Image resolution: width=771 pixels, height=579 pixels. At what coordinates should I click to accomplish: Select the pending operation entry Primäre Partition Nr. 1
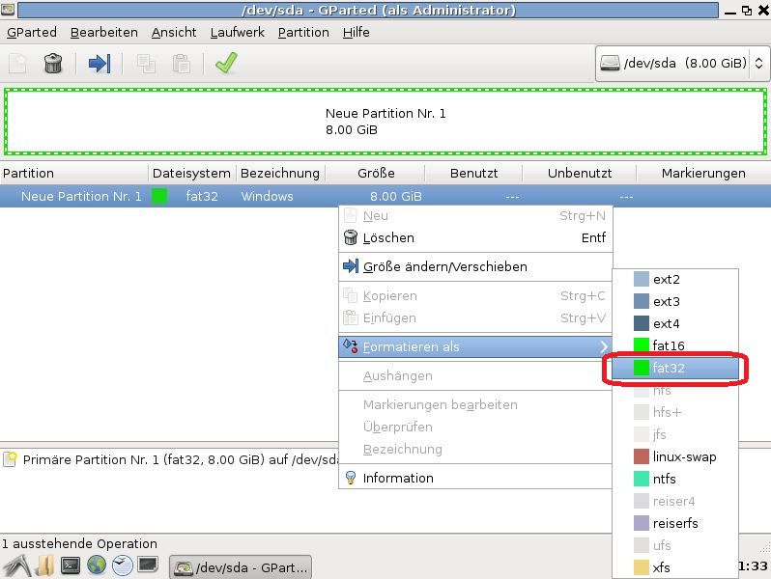click(x=174, y=460)
